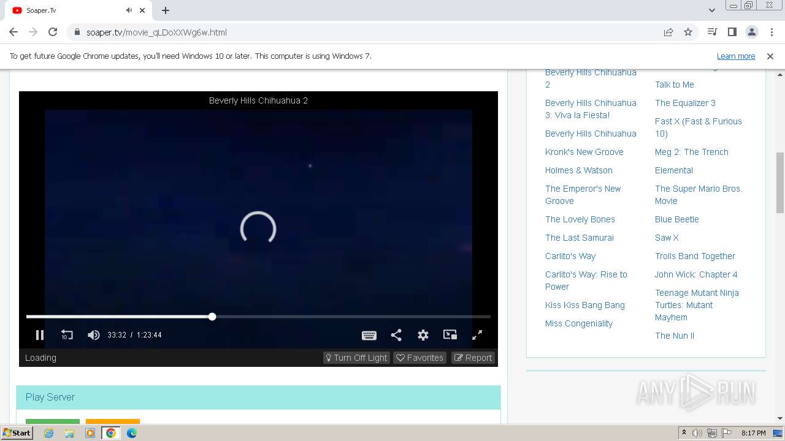Launch Internet Explorer from taskbar
This screenshot has height=441, width=785.
pos(48,433)
